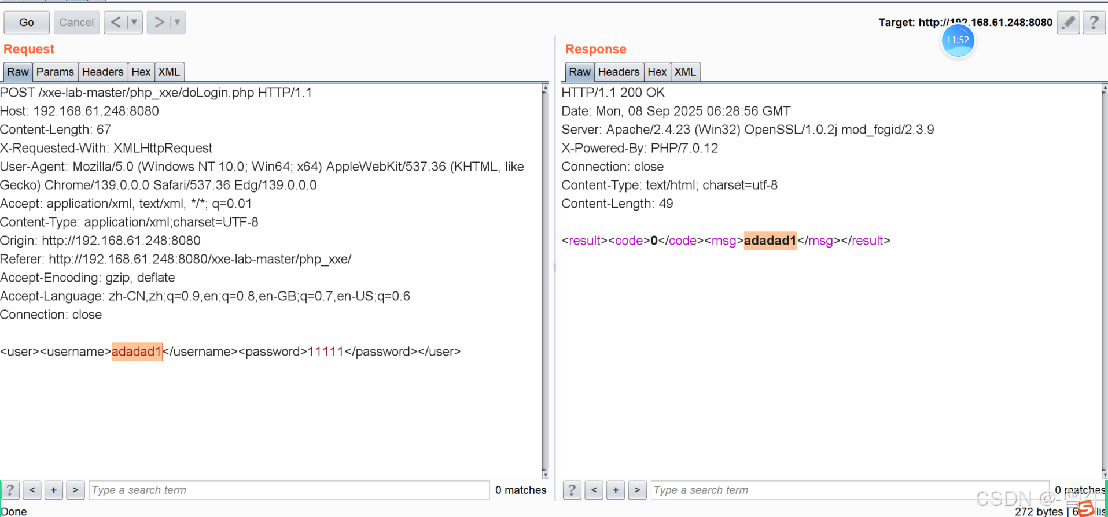Edit target with the pencil icon
This screenshot has height=517, width=1108.
(x=1068, y=23)
